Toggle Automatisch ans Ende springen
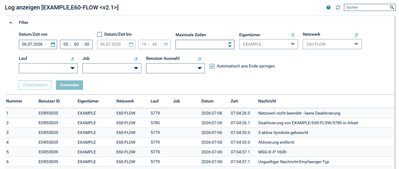 click(x=212, y=66)
